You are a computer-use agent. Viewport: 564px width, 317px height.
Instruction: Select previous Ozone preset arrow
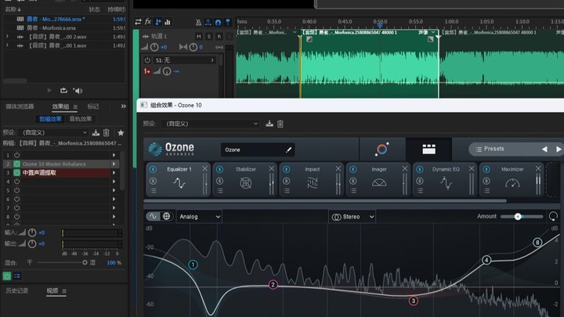(544, 149)
